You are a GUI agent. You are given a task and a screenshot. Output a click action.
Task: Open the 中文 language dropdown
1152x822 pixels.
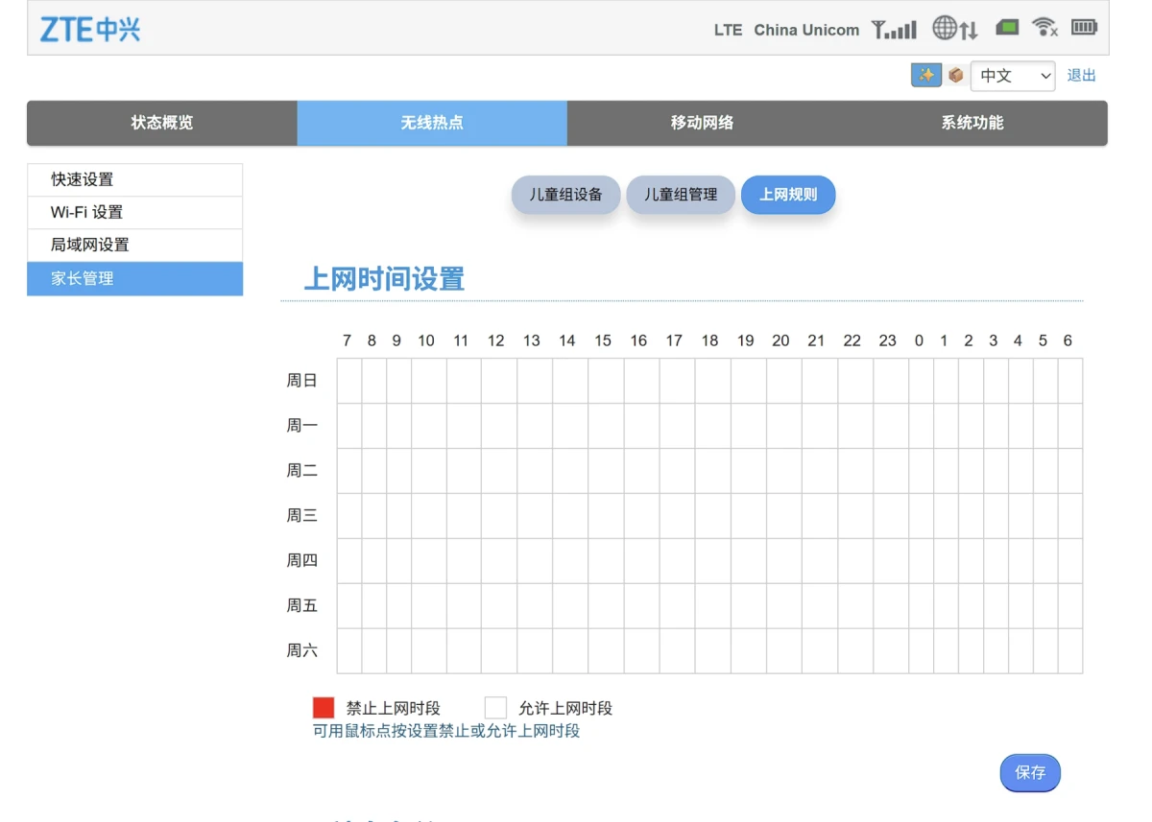(1013, 76)
